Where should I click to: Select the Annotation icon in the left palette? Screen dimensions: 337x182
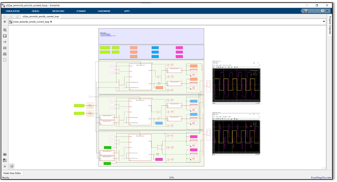[5, 48]
